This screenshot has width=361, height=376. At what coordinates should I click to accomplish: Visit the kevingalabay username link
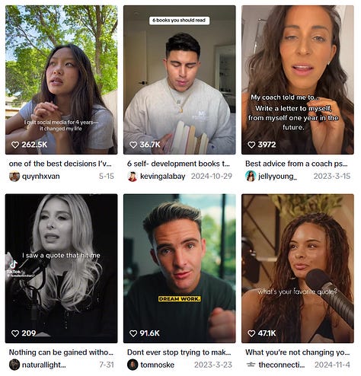163,176
